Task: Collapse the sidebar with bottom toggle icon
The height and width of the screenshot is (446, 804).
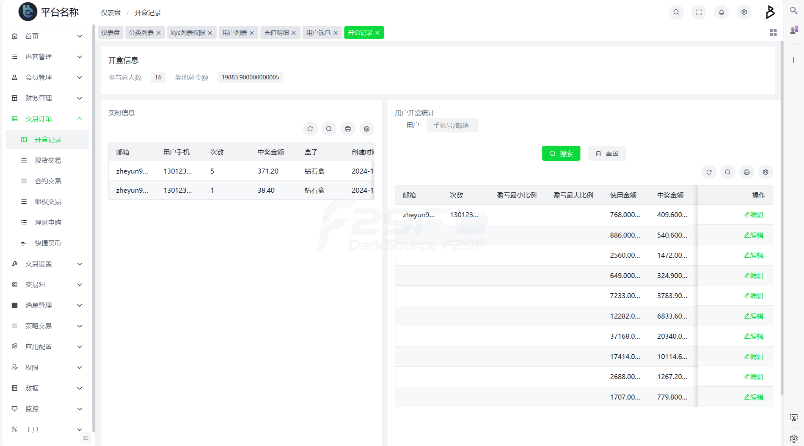Action: [86, 438]
